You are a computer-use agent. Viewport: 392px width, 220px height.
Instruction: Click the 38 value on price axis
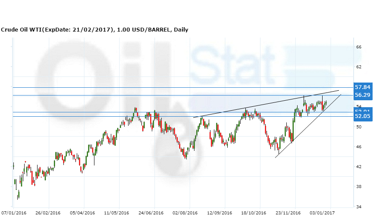click(x=358, y=187)
